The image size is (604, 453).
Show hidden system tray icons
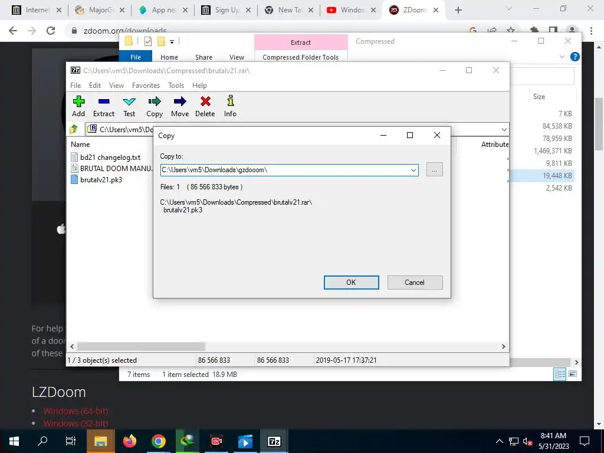coord(499,441)
